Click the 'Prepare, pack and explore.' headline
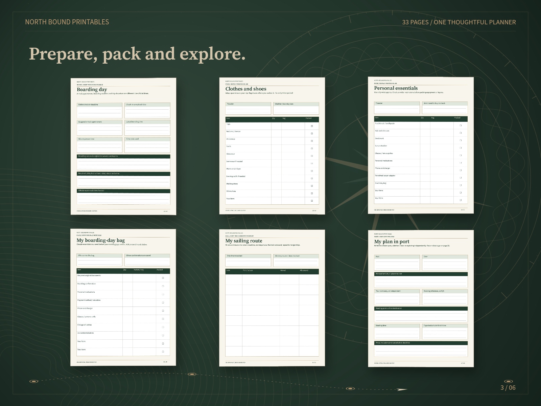 click(137, 54)
